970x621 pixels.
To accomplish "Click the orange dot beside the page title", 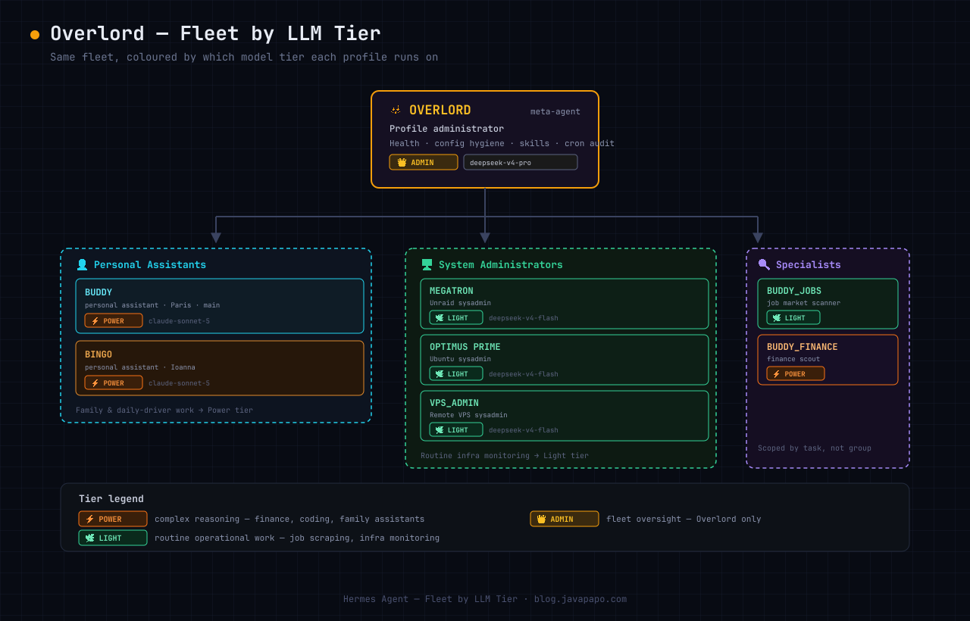I will pos(35,35).
